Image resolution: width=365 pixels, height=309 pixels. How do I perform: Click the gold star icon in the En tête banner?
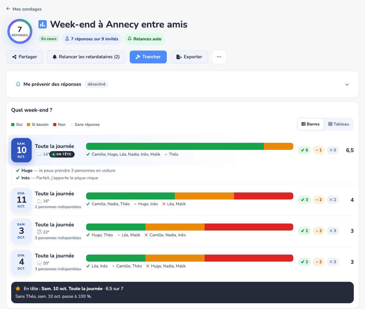(x=18, y=289)
